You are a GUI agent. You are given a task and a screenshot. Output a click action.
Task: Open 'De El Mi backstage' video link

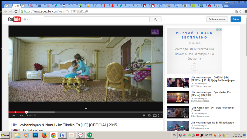click(212, 123)
